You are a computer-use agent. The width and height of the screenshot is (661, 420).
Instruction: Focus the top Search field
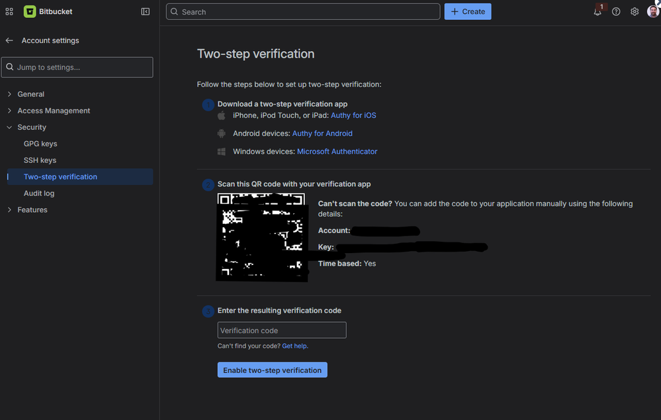[302, 12]
